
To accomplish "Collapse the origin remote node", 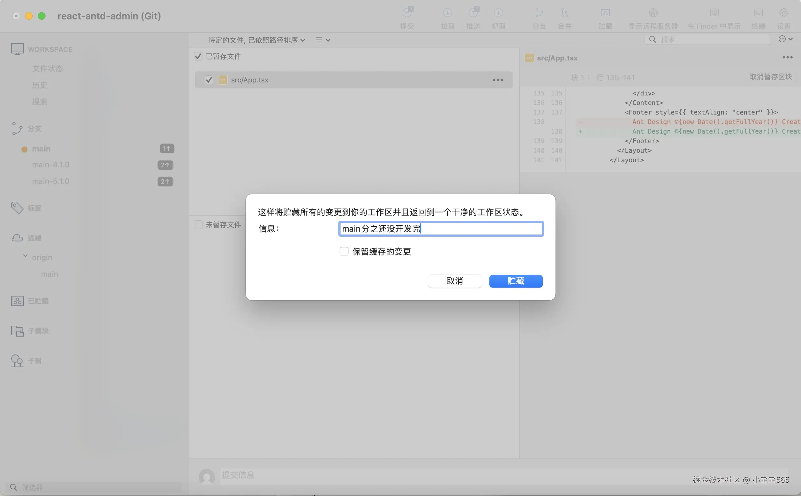I will coord(25,255).
